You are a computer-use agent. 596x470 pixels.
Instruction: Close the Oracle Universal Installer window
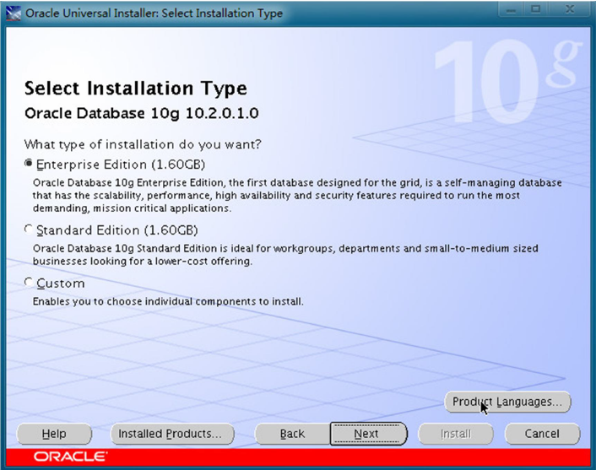[x=569, y=9]
